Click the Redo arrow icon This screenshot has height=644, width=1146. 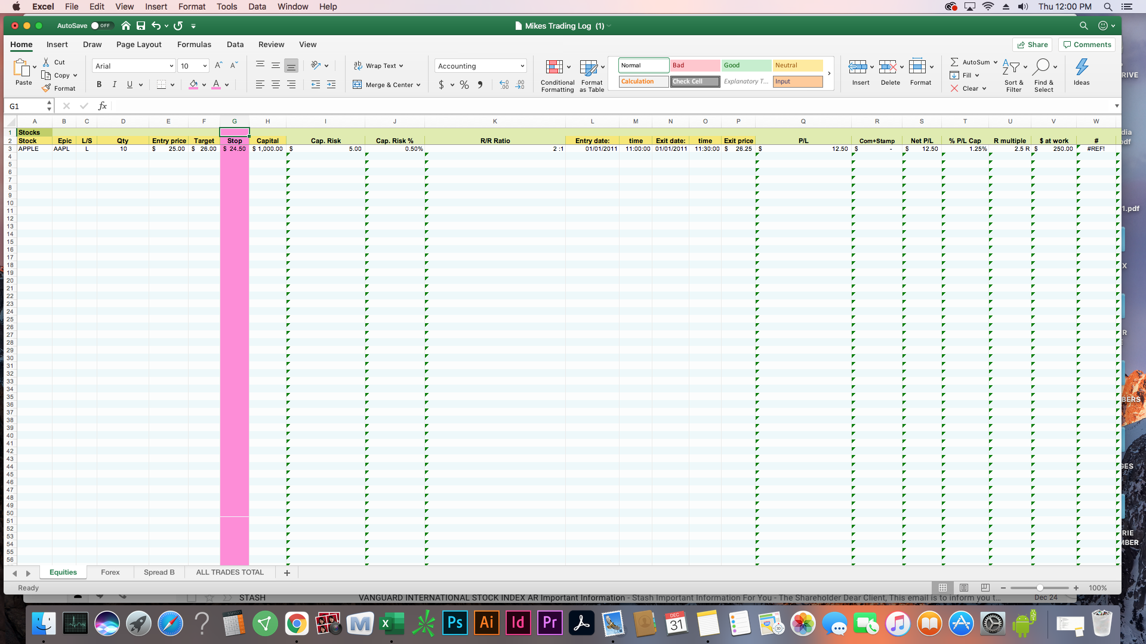pyautogui.click(x=178, y=26)
